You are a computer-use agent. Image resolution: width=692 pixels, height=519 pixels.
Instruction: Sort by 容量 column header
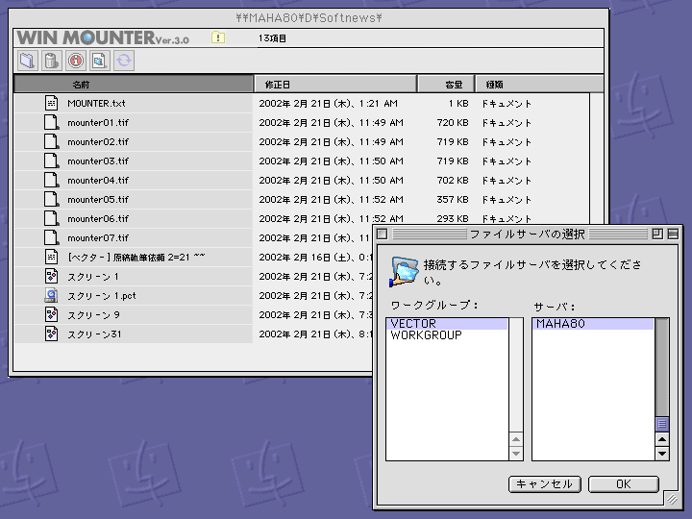(446, 84)
